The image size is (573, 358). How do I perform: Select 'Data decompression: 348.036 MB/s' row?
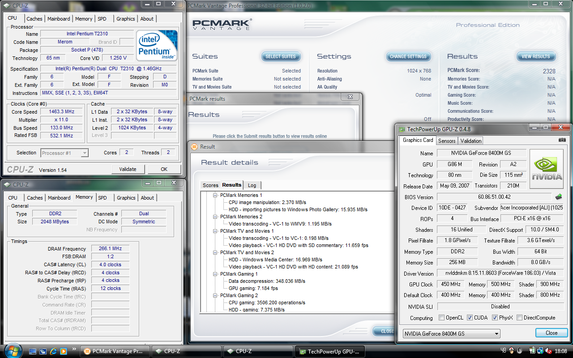267,281
